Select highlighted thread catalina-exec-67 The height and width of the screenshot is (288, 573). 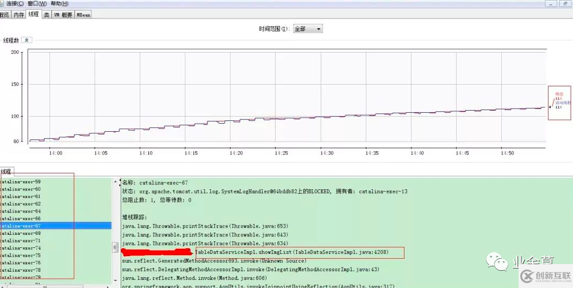tap(55, 226)
